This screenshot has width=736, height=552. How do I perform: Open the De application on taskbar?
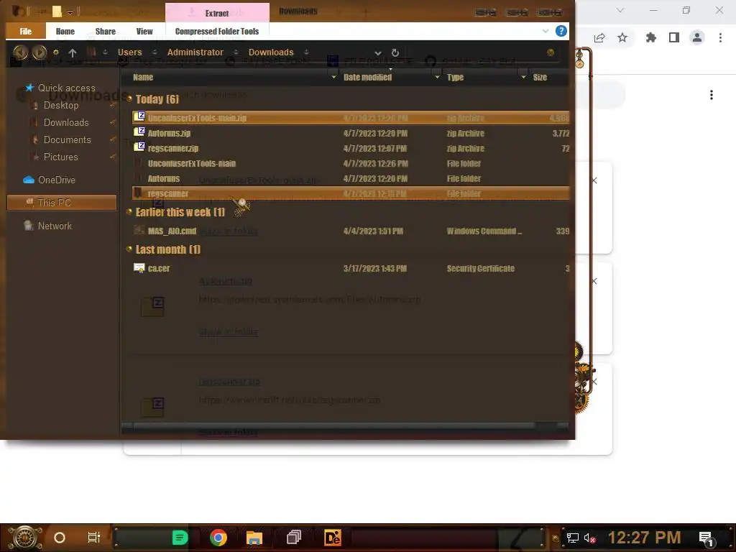(332, 538)
